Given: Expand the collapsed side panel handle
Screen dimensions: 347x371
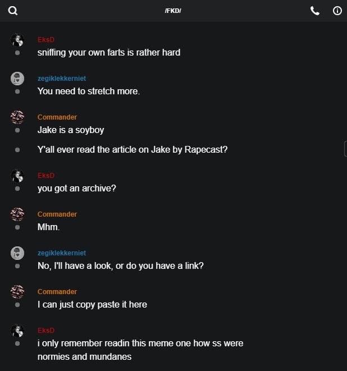Looking at the screenshot, I should point(345,149).
